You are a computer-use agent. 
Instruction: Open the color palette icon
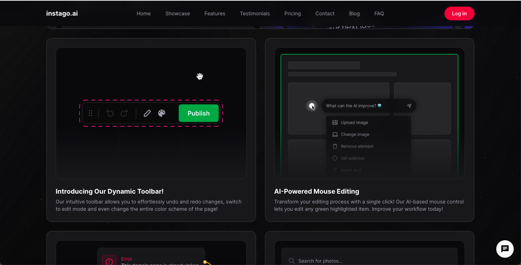pos(162,113)
